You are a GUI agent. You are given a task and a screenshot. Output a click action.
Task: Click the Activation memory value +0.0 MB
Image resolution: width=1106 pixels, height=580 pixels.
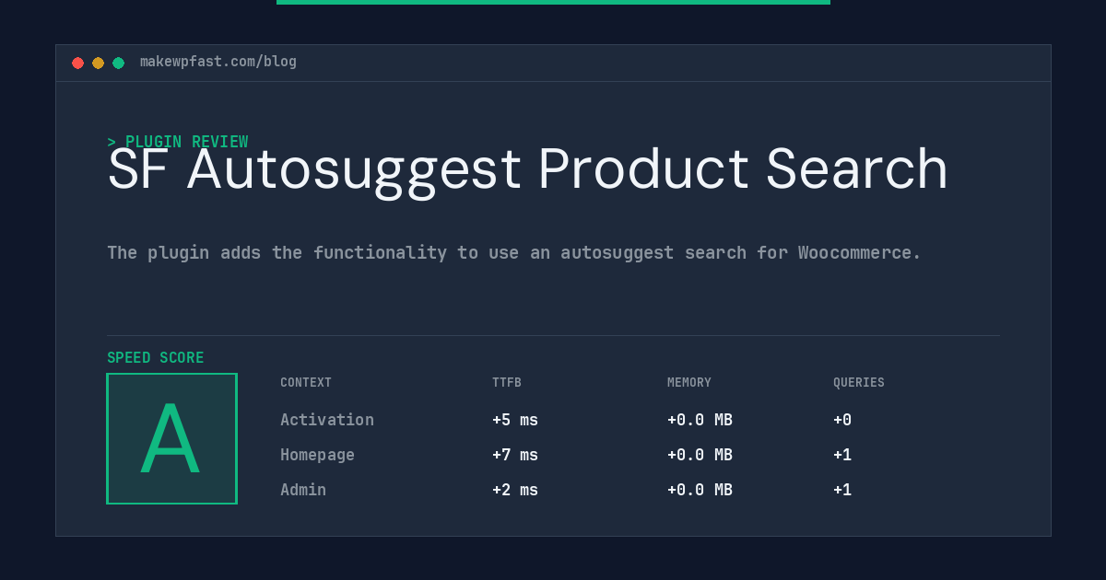coord(700,420)
